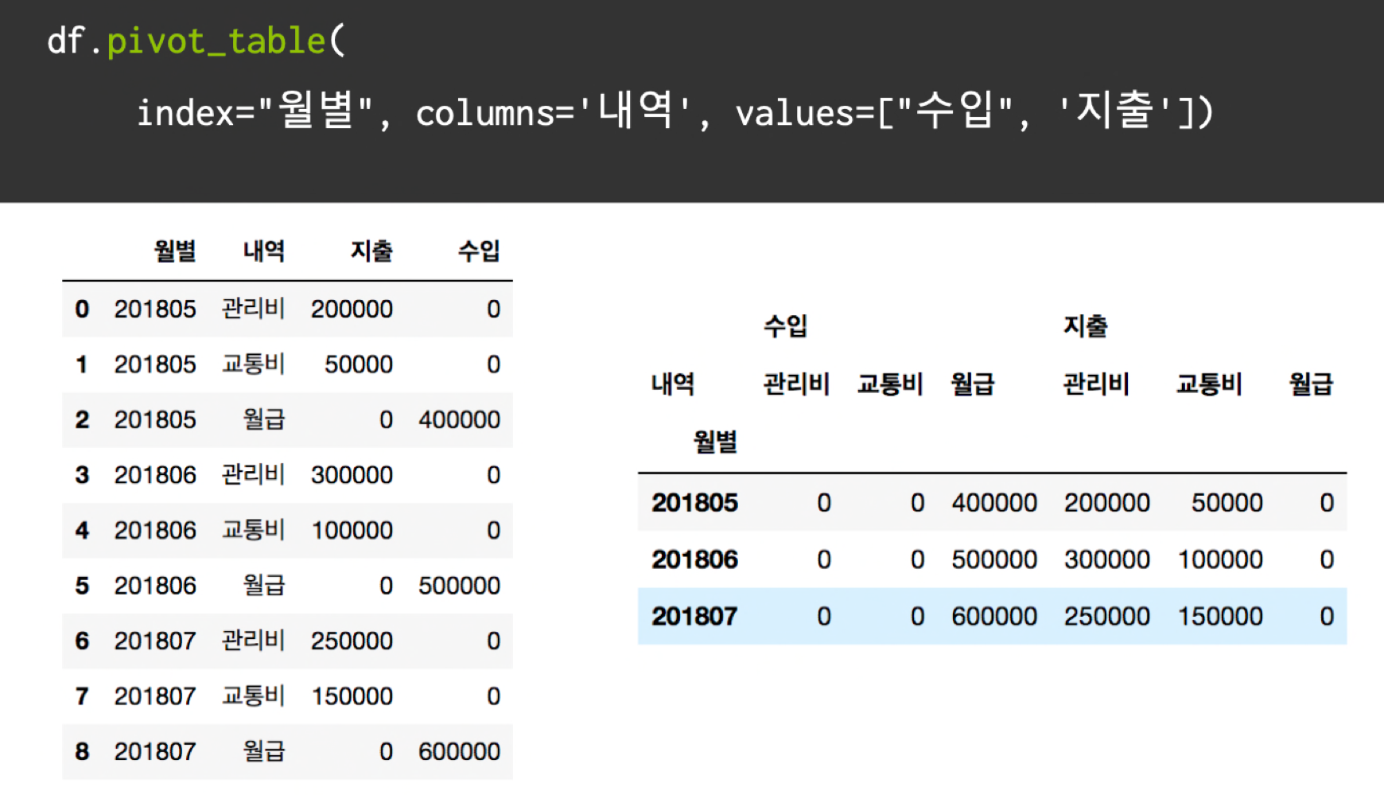Click 수입 관리비 zero in pivot row 201806
Image resolution: width=1384 pixels, height=795 pixels.
coord(824,559)
